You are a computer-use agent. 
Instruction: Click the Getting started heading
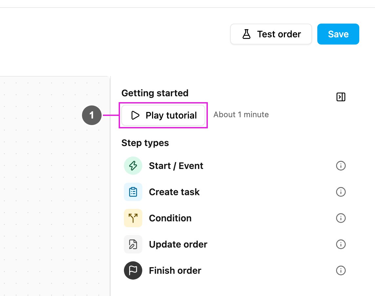155,93
